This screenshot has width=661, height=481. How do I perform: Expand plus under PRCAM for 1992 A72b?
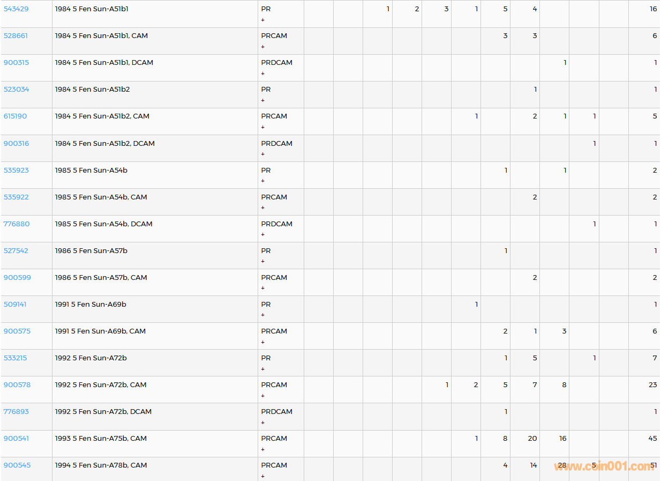(263, 396)
